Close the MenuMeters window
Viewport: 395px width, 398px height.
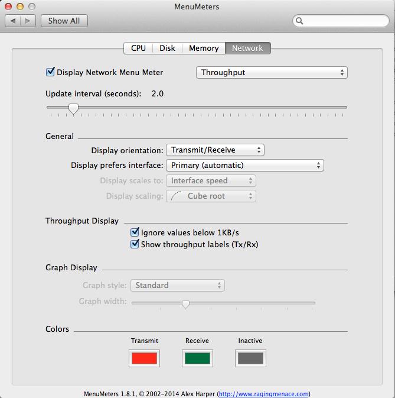coord(8,7)
